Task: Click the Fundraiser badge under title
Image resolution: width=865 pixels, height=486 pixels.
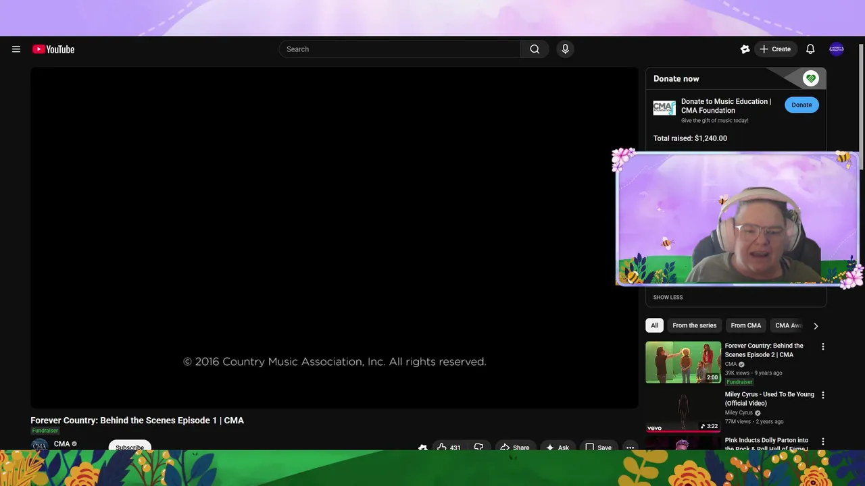Action: coord(45,431)
